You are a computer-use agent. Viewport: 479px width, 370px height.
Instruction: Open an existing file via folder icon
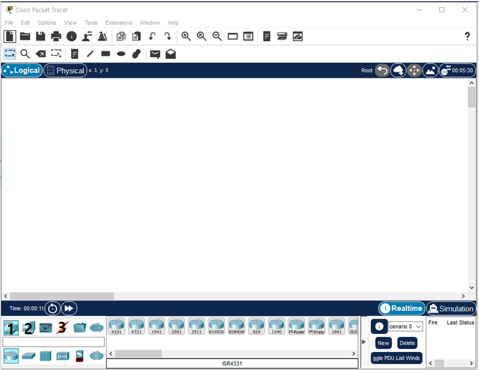click(25, 37)
